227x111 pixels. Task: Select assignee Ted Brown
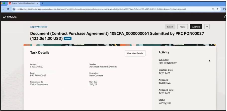(x=165, y=83)
